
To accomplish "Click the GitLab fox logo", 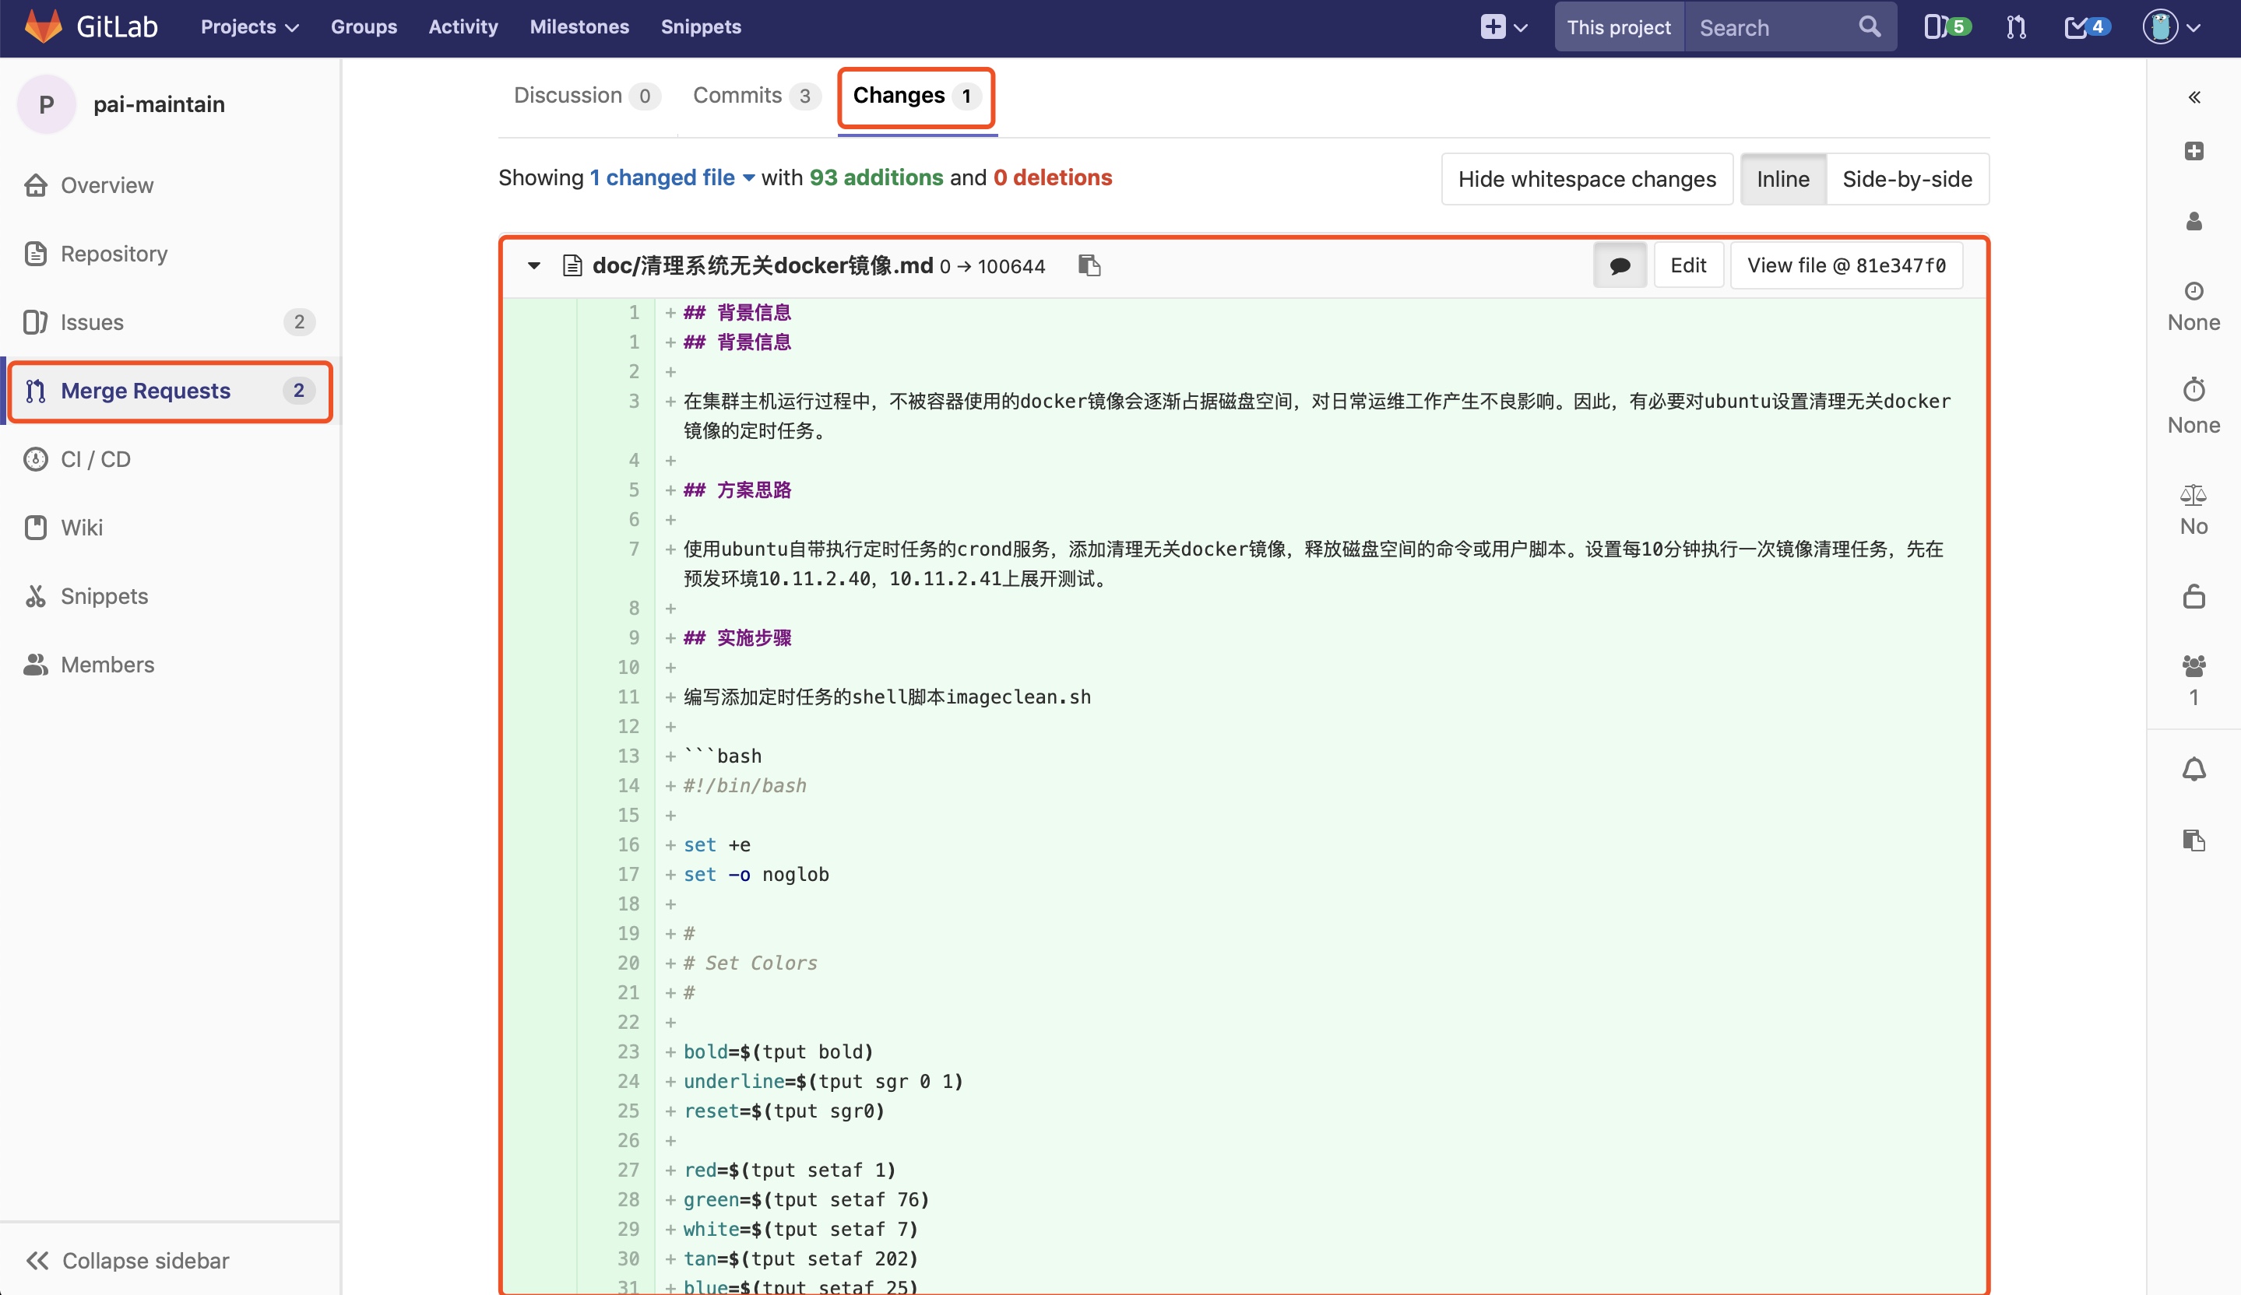I will (43, 26).
